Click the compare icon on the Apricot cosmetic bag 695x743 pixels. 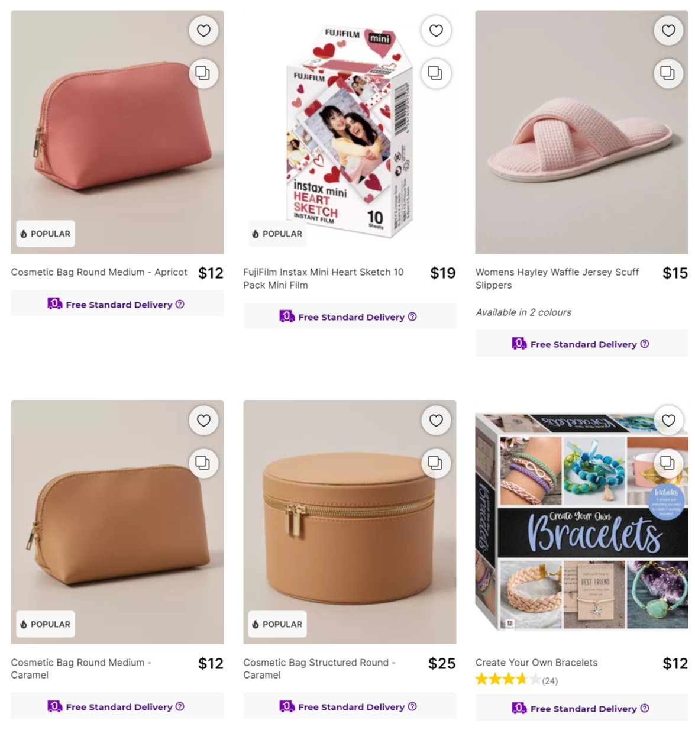pos(203,73)
